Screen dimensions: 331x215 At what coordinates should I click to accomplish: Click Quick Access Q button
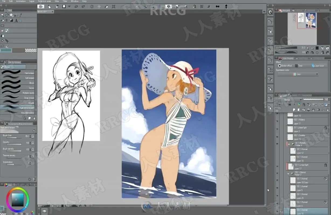270,12
